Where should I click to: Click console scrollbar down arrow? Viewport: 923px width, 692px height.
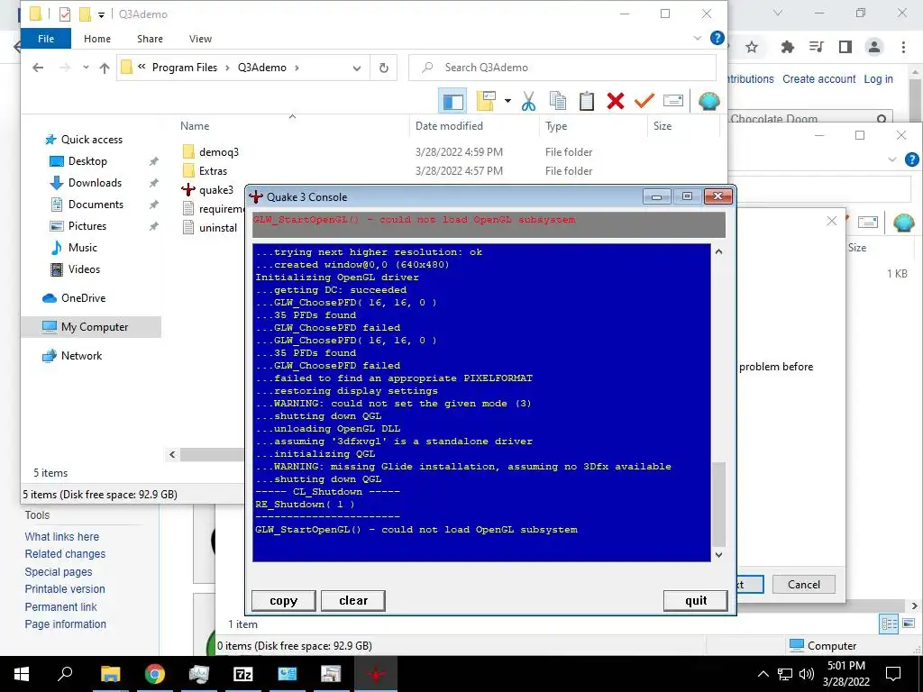point(718,554)
